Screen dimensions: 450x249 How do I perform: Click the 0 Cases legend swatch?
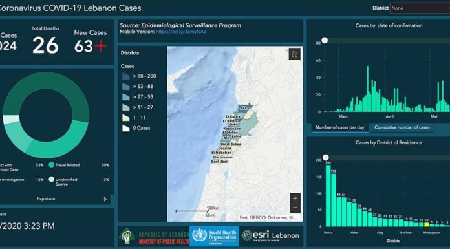point(125,128)
